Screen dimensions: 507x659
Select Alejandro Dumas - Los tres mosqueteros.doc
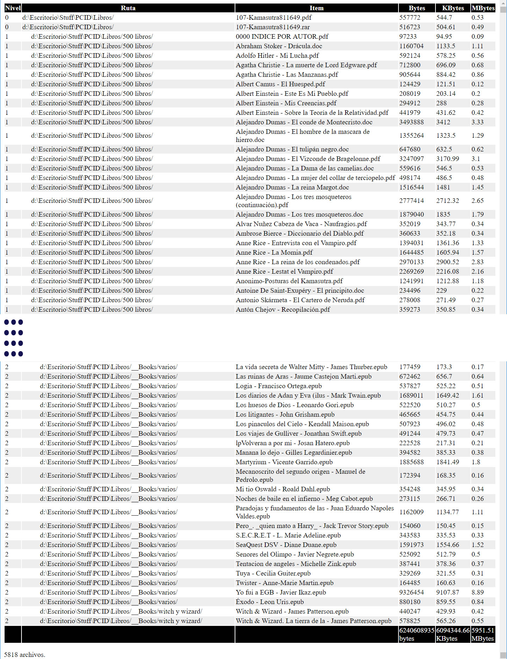tap(299, 215)
